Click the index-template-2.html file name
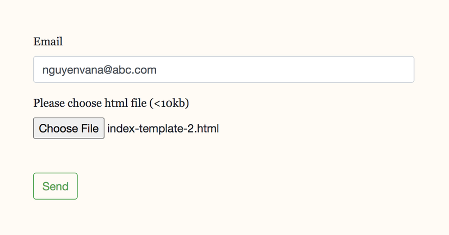Image resolution: width=449 pixels, height=235 pixels. [x=163, y=129]
